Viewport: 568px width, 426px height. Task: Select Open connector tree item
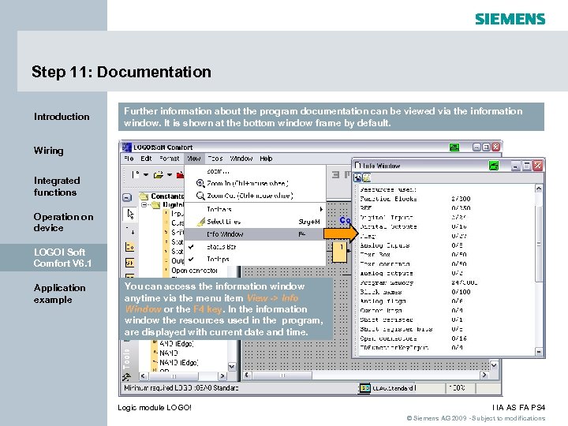(x=195, y=271)
